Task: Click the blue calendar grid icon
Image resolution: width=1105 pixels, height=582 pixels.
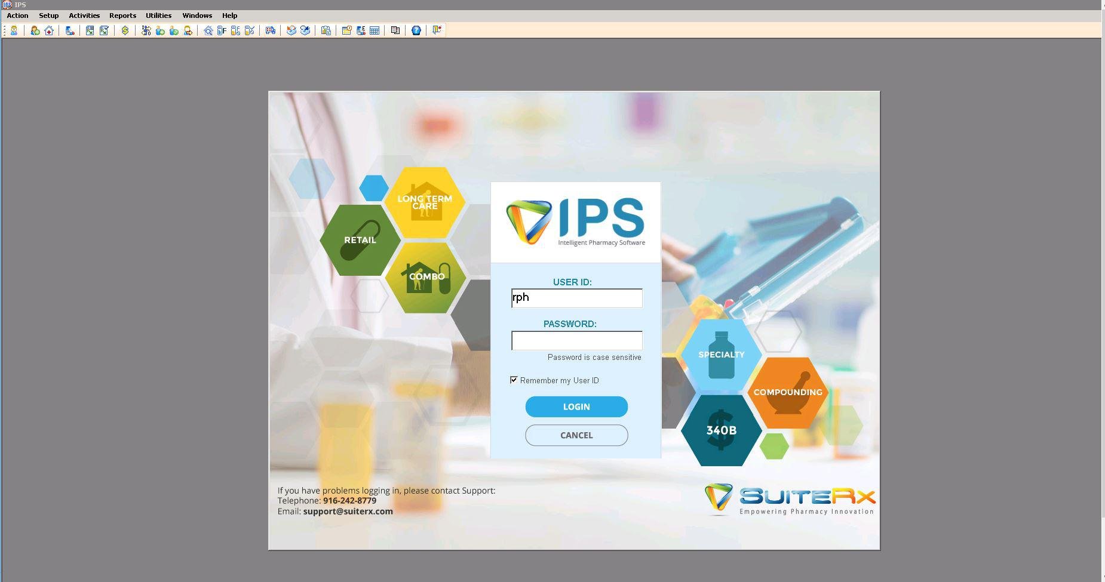Action: point(375,30)
